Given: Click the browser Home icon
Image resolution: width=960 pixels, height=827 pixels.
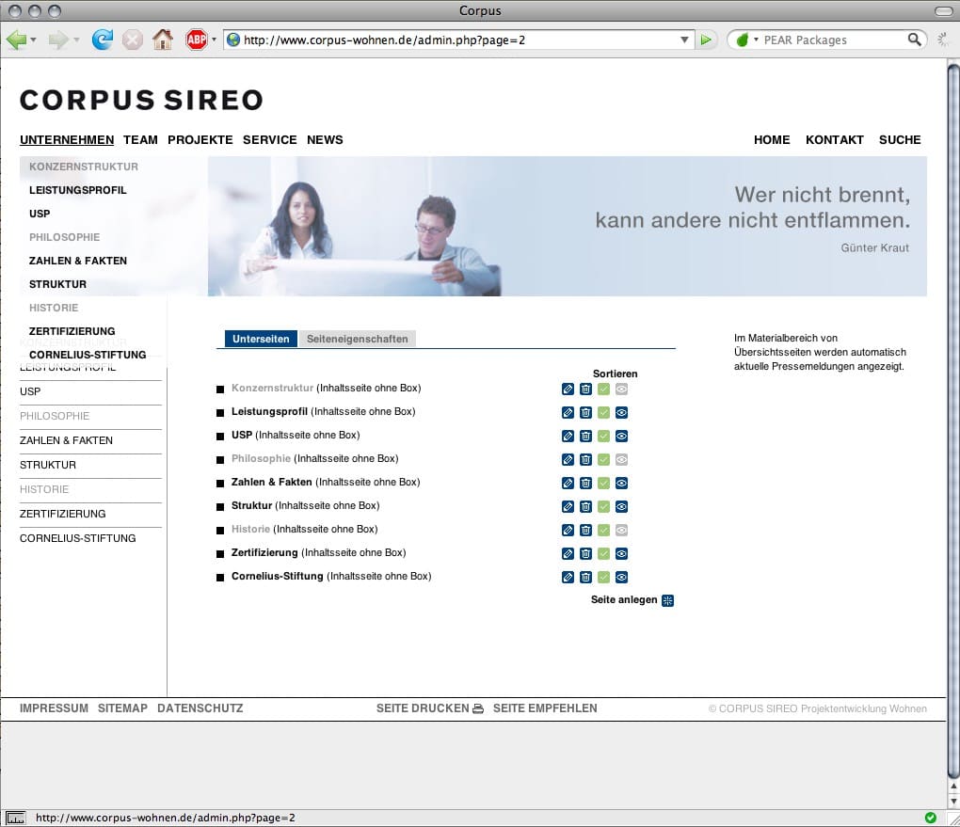Looking at the screenshot, I should (x=163, y=40).
